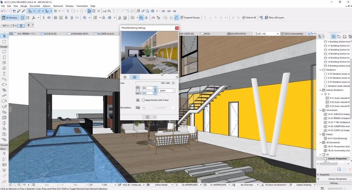Select 3D-01 Perspective document
The height and width of the screenshot is (190, 352).
[337, 146]
